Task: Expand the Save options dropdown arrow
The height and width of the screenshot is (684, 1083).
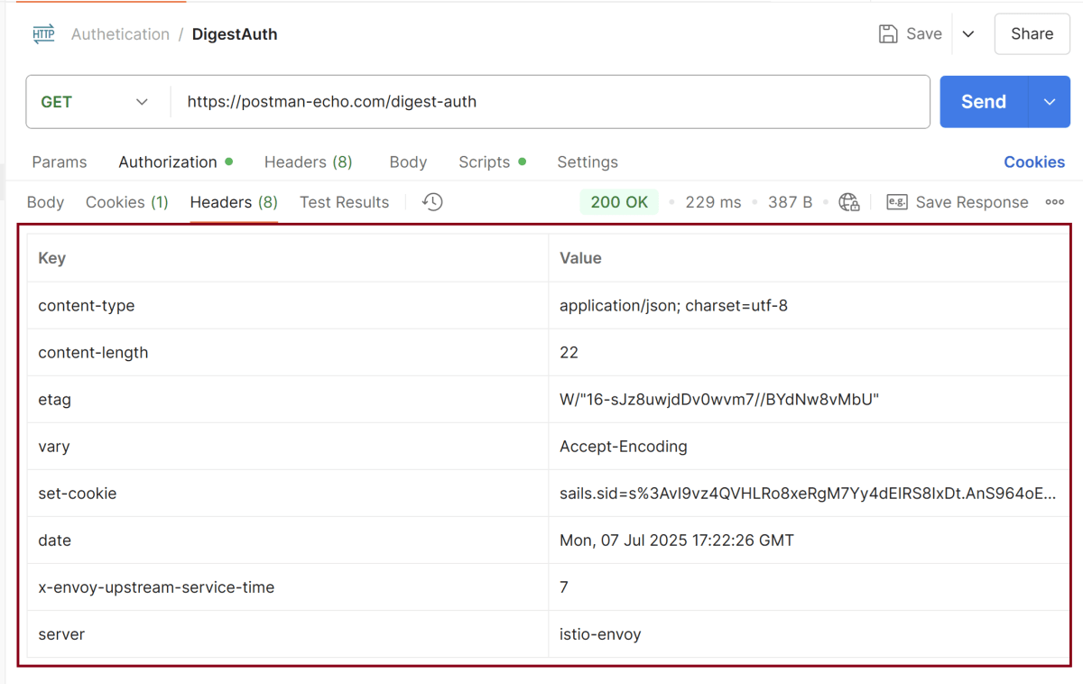Action: point(968,34)
